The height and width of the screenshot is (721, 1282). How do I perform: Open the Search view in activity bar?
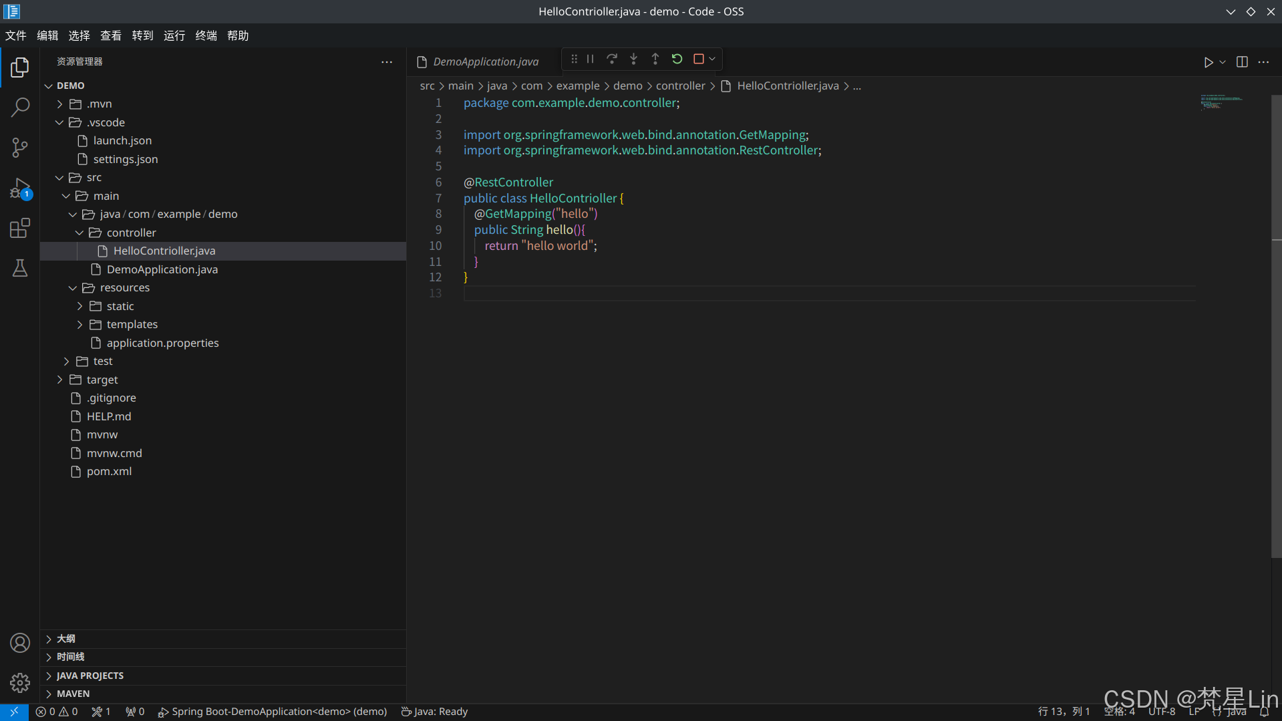[20, 107]
